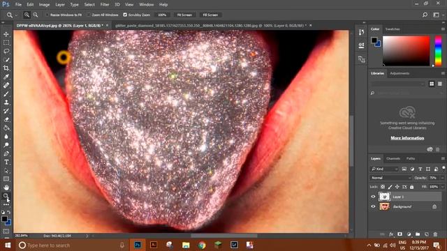This screenshot has height=251, width=447.
Task: Open the Image menu
Action: point(44,5)
